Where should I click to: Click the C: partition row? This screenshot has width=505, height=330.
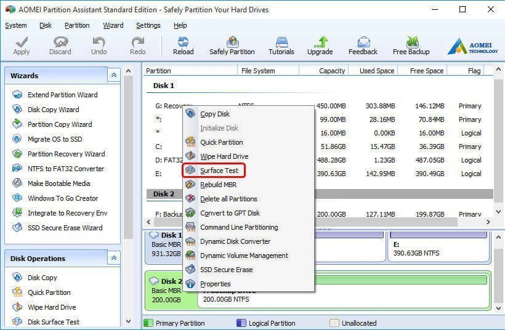coord(319,147)
